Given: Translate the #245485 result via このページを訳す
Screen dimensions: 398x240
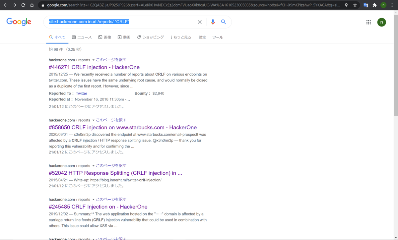Looking at the screenshot, I should click(x=111, y=199).
